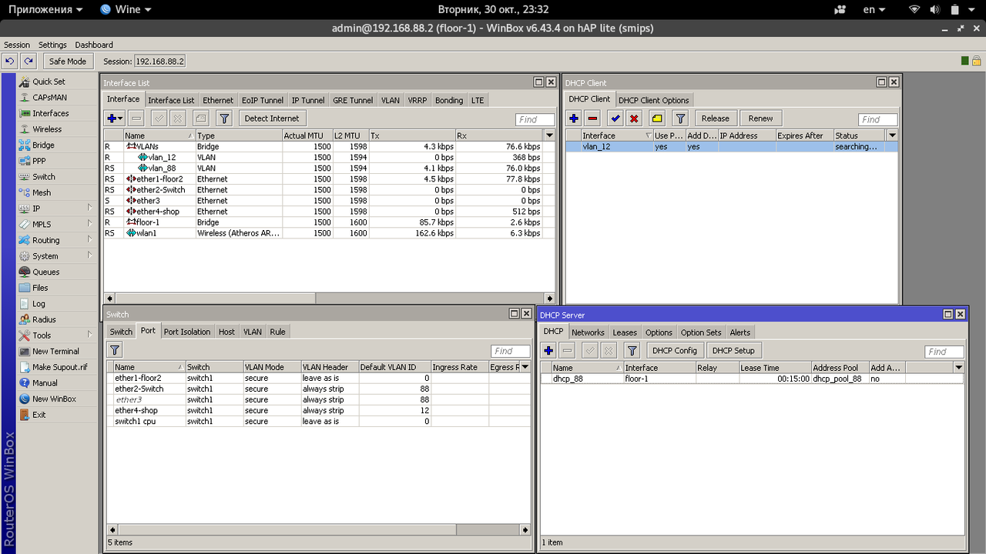Screen dimensions: 986x554
Task: Open the Приложения menu in top bar
Action: tap(45, 9)
